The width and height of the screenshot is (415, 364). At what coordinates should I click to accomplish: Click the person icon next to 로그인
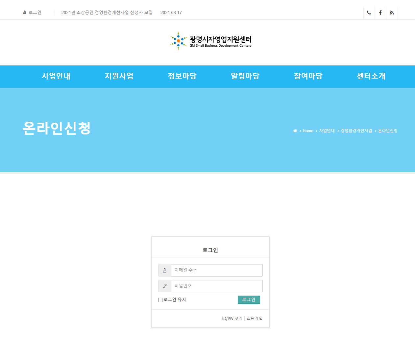pyautogui.click(x=24, y=12)
